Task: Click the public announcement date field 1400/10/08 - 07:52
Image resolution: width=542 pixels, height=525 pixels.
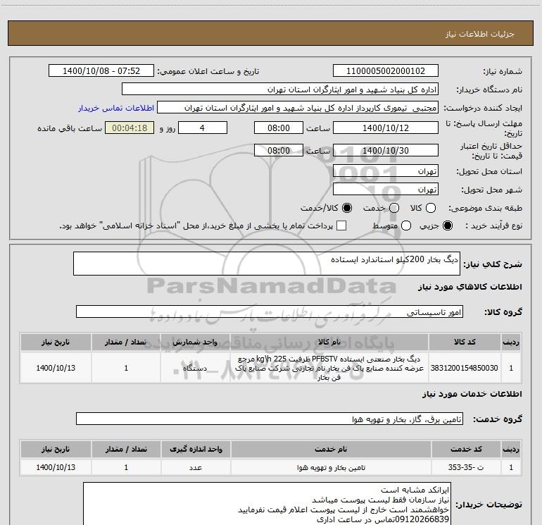Action: click(101, 70)
